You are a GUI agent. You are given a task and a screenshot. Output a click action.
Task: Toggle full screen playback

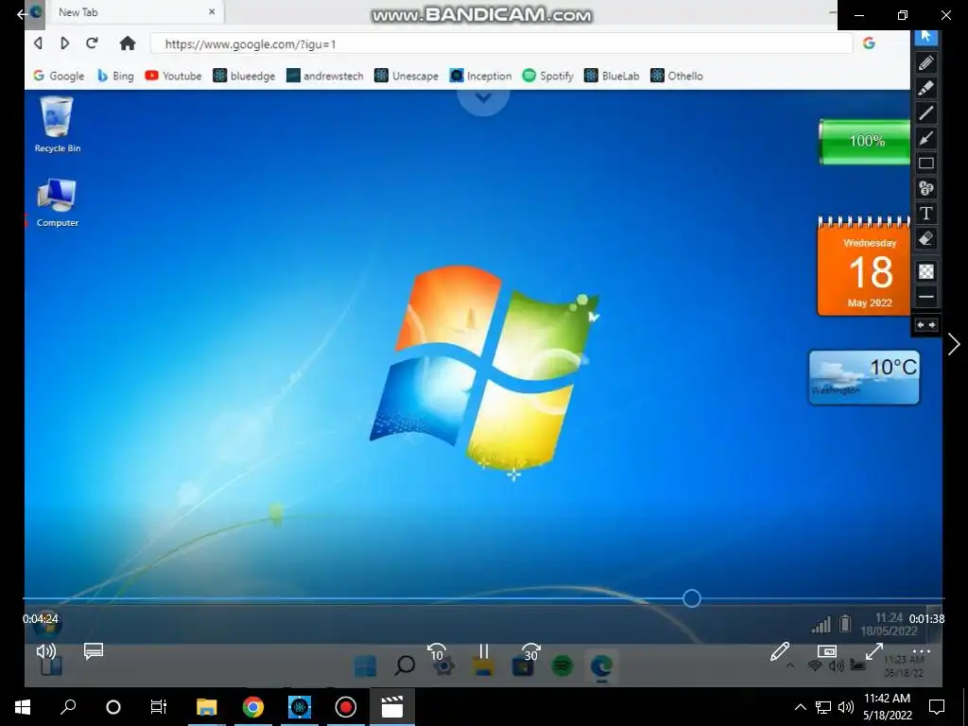873,651
